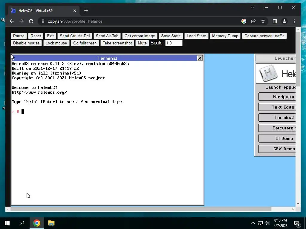Open Chrome tab search dropdown
This screenshot has width=306, height=229.
pos(252,7)
